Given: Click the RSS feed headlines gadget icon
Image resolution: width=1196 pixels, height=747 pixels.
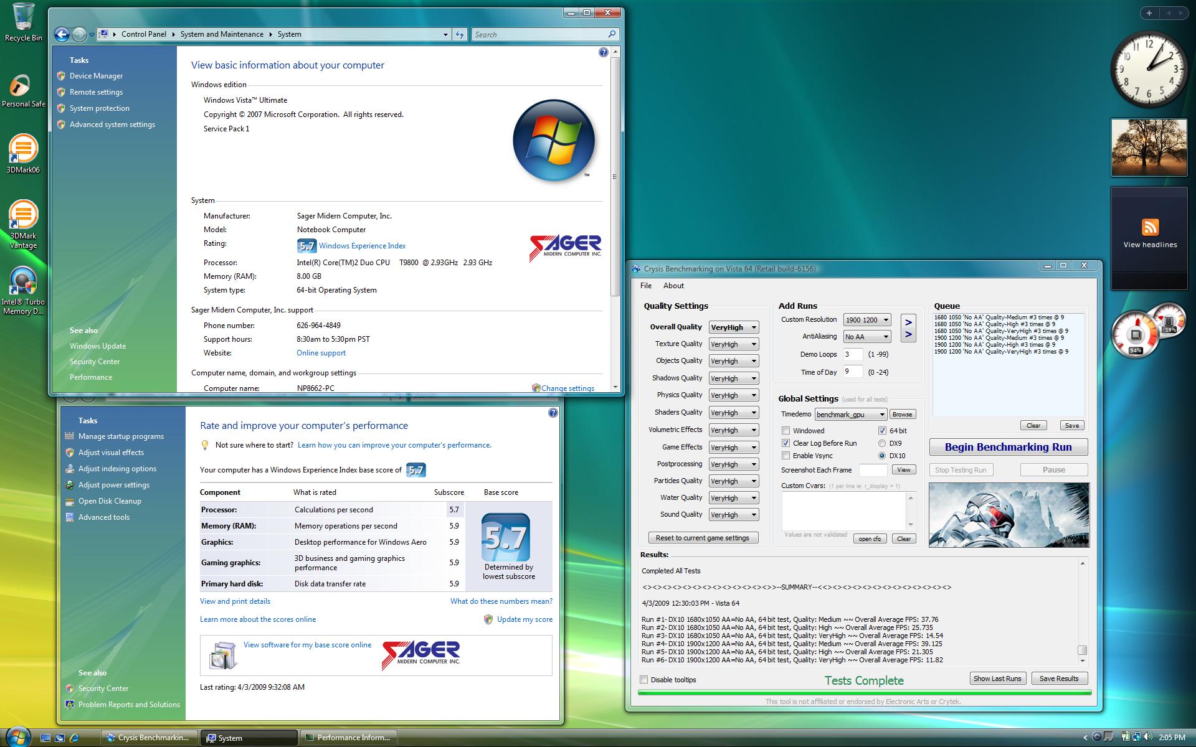Looking at the screenshot, I should (x=1150, y=227).
